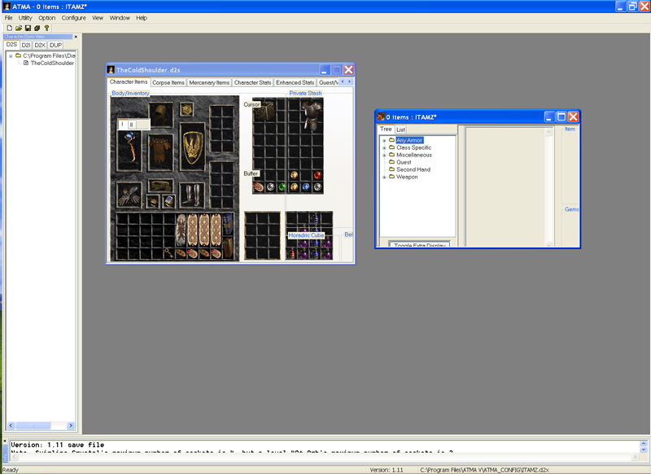Image resolution: width=651 pixels, height=474 pixels.
Task: Close the Character/Item View side panel
Action: [x=76, y=37]
